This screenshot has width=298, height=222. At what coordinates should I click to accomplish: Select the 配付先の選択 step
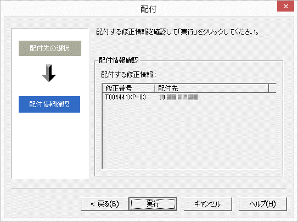click(50, 48)
